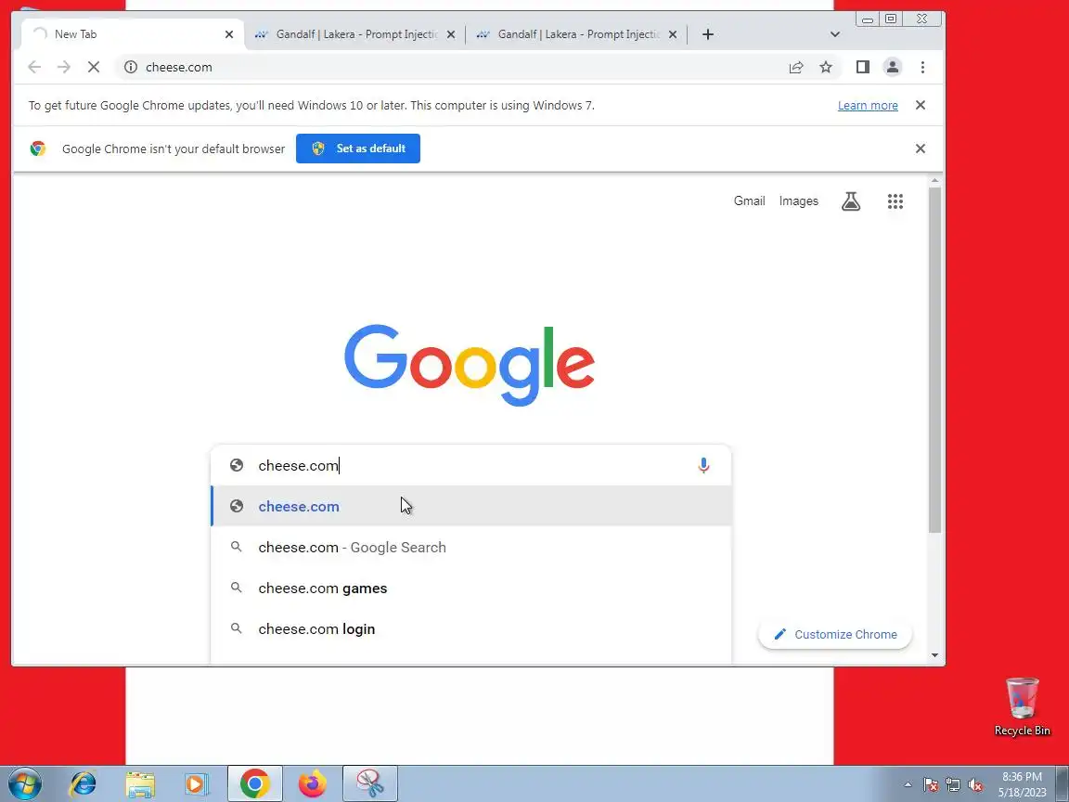Open a new tab with plus button
The height and width of the screenshot is (802, 1069).
tap(708, 34)
